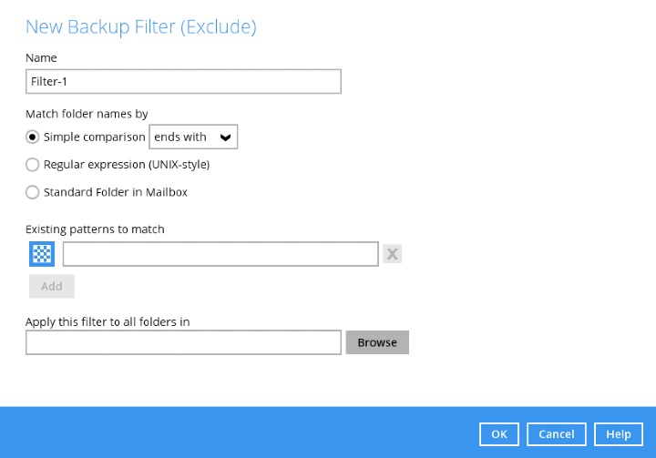Confirm the filter with OK
Image resolution: width=656 pixels, height=458 pixels.
click(x=499, y=434)
